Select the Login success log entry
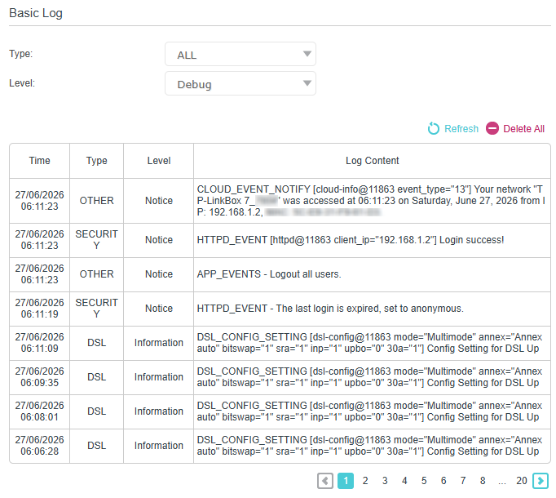 click(x=372, y=240)
